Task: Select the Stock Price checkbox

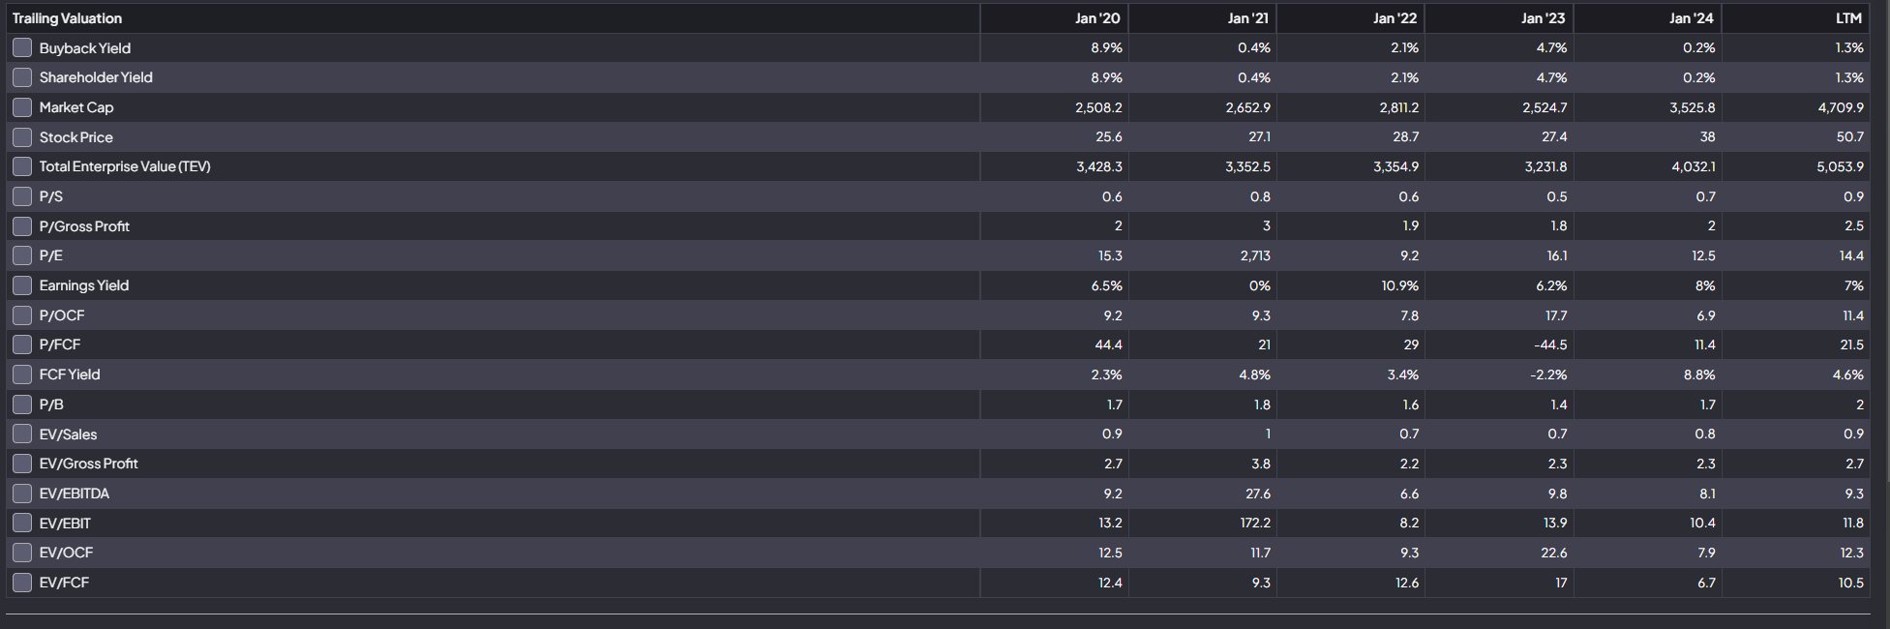Action: pos(22,137)
